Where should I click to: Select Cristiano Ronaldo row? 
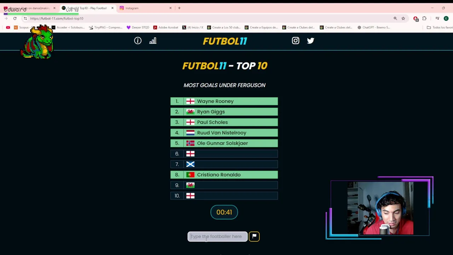pos(224,175)
